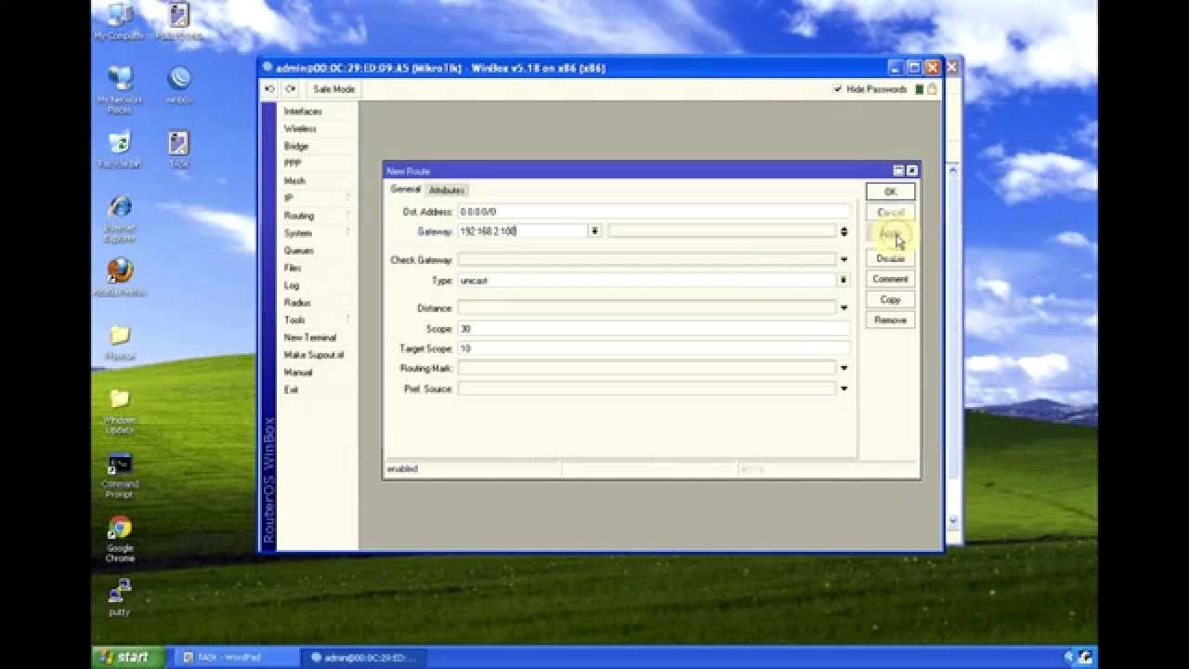Expand the Routing submenu
This screenshot has height=669, width=1189.
(x=318, y=216)
